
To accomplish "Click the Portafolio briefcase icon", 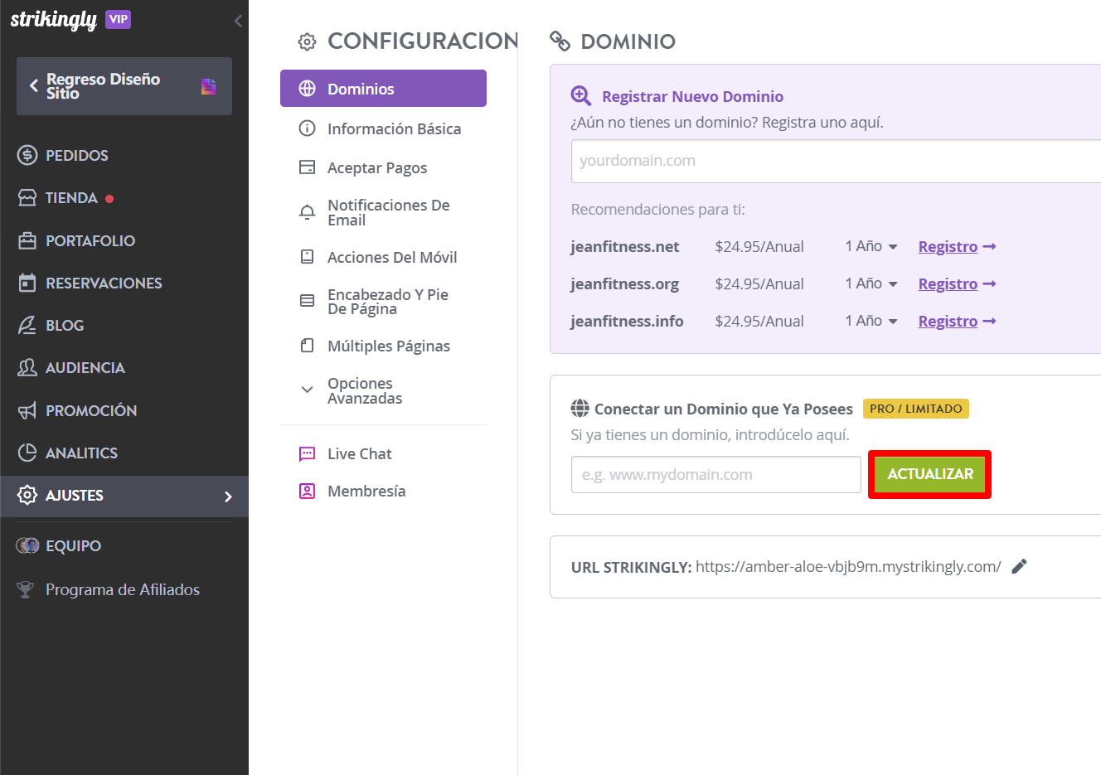I will tap(27, 240).
